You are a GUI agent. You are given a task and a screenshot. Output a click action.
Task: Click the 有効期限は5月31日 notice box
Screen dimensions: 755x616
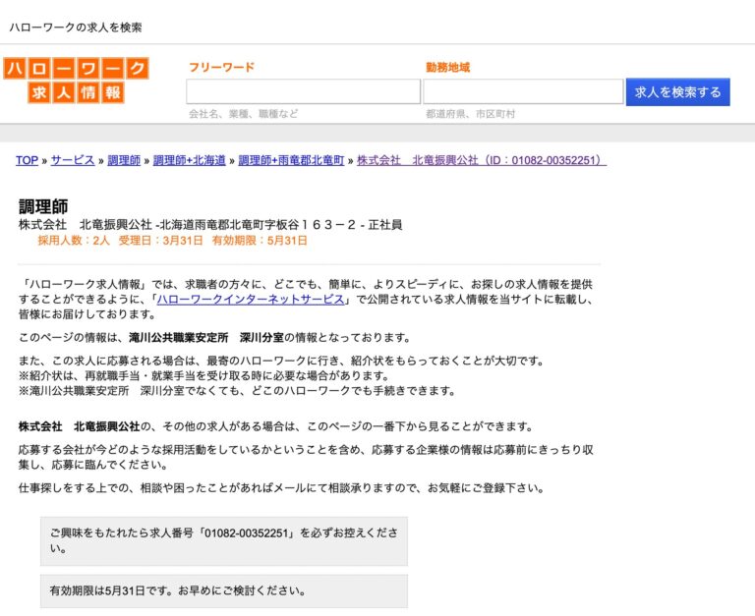[224, 591]
